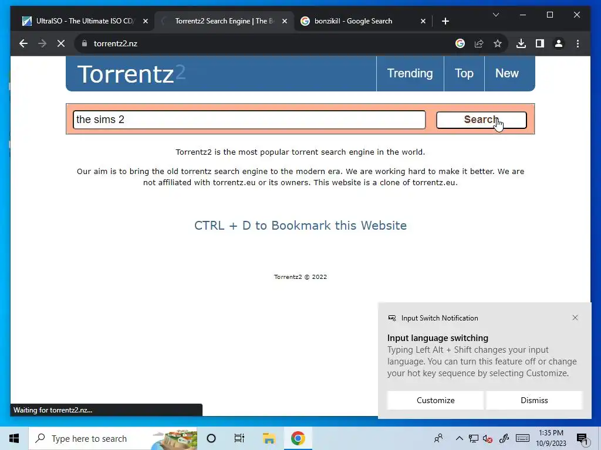View site security lock info
Screen dimensions: 601x450
coord(85,43)
